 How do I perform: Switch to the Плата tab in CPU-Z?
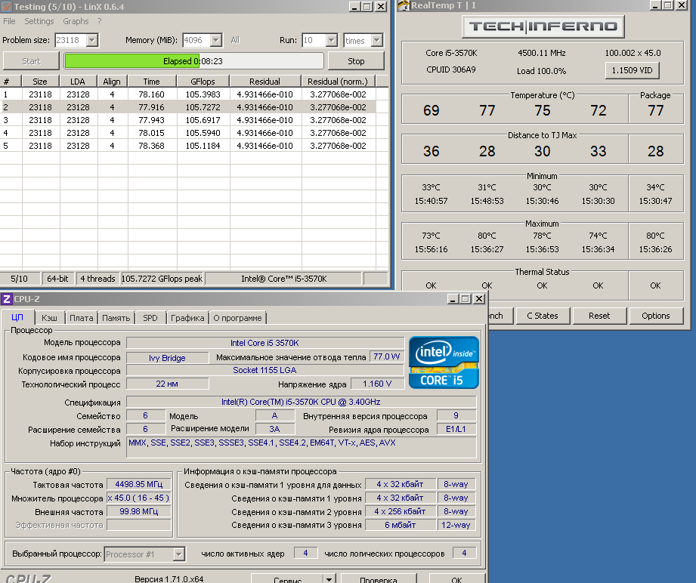(x=81, y=318)
